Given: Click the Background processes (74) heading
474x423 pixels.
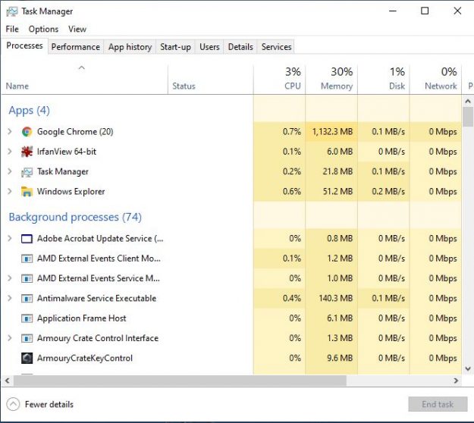Looking at the screenshot, I should point(75,217).
